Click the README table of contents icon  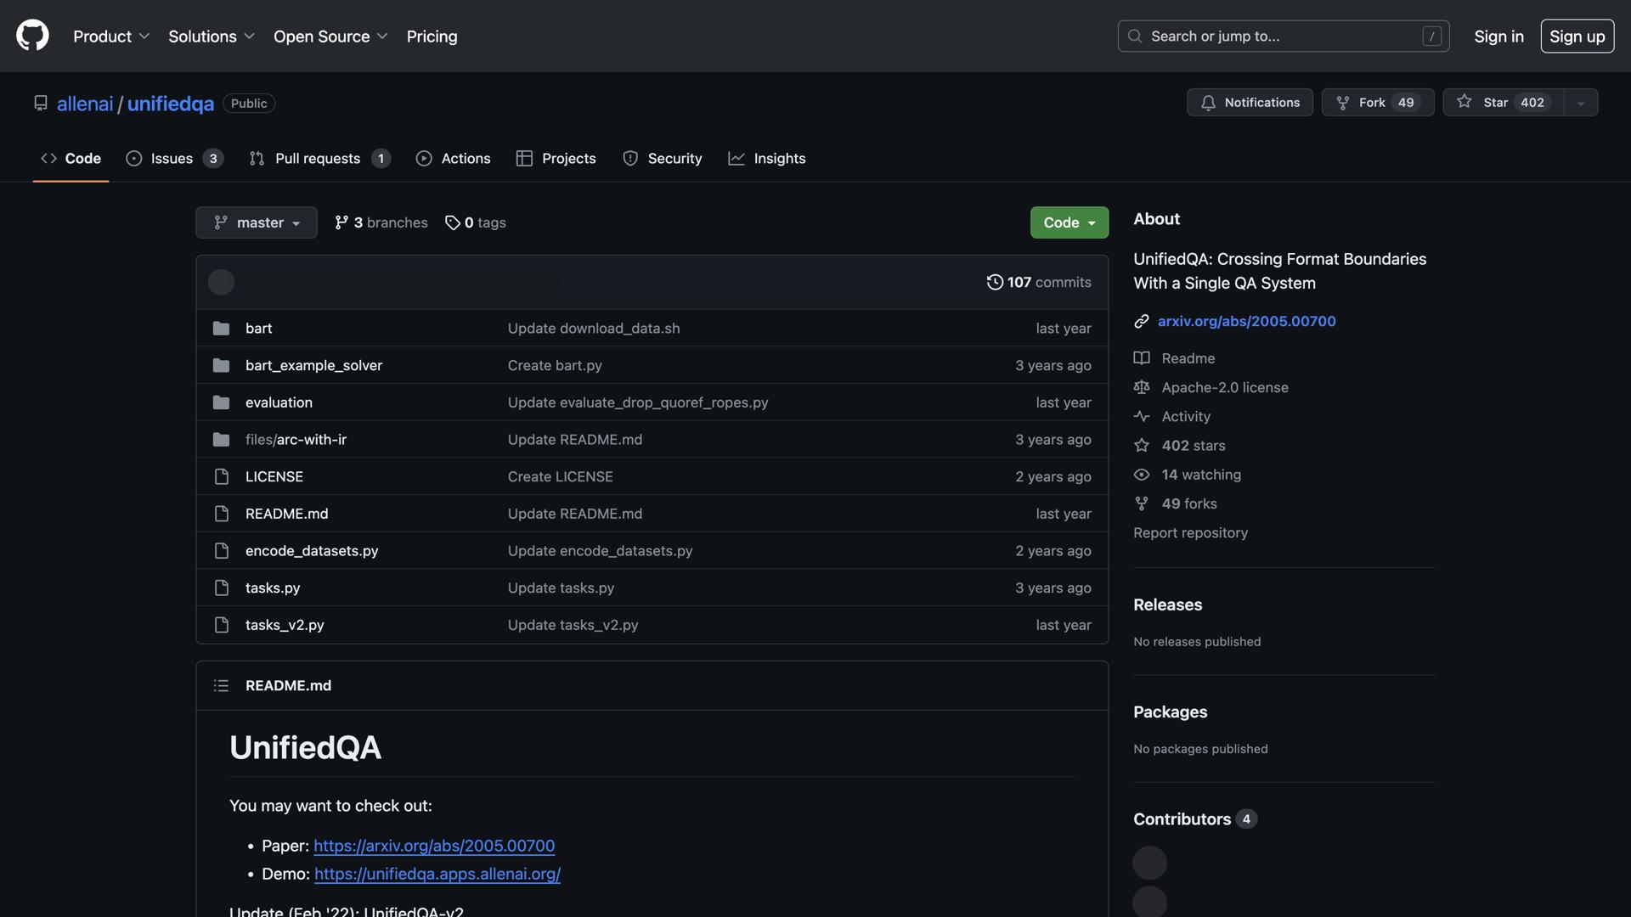[220, 685]
